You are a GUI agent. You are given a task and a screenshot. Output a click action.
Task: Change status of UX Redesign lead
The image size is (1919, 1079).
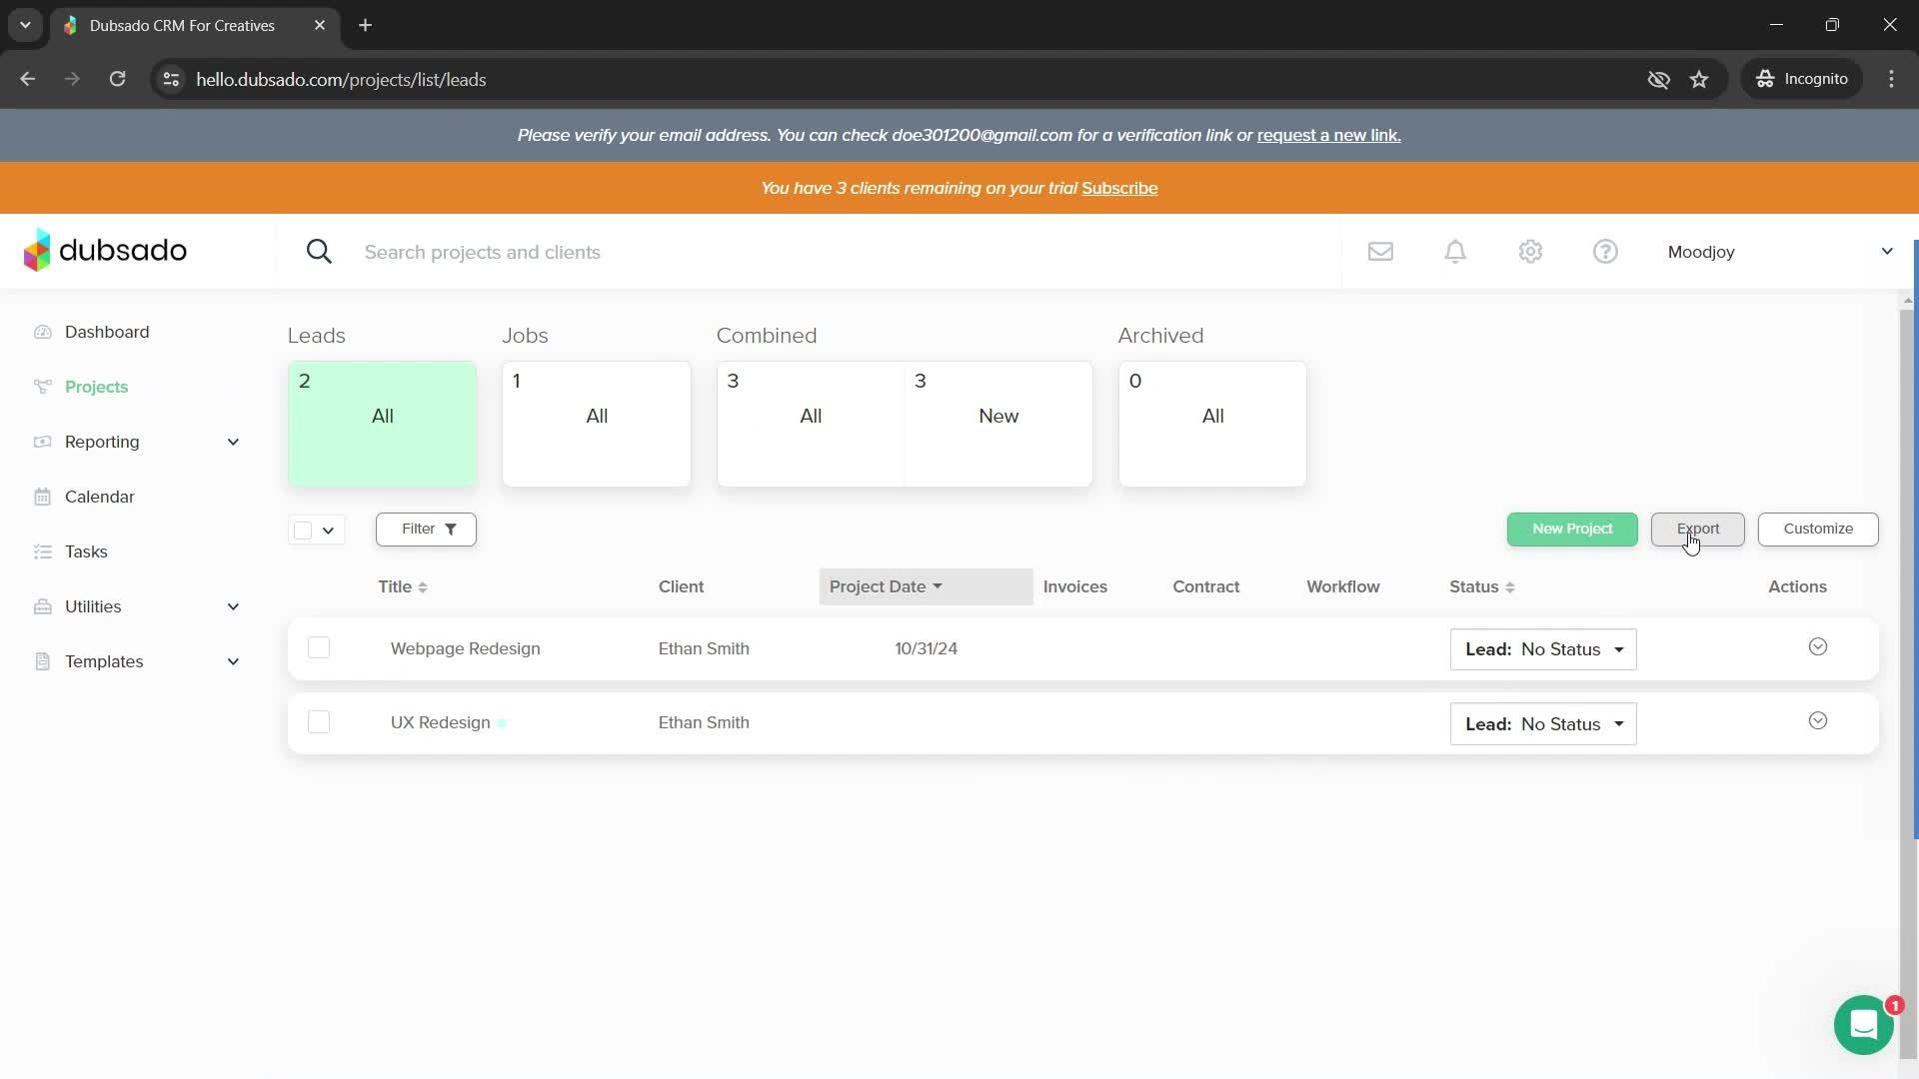pos(1543,724)
